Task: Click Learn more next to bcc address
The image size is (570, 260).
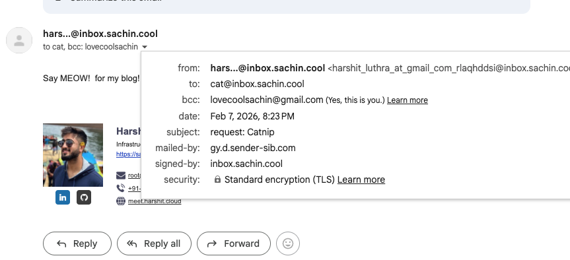Action: 407,100
